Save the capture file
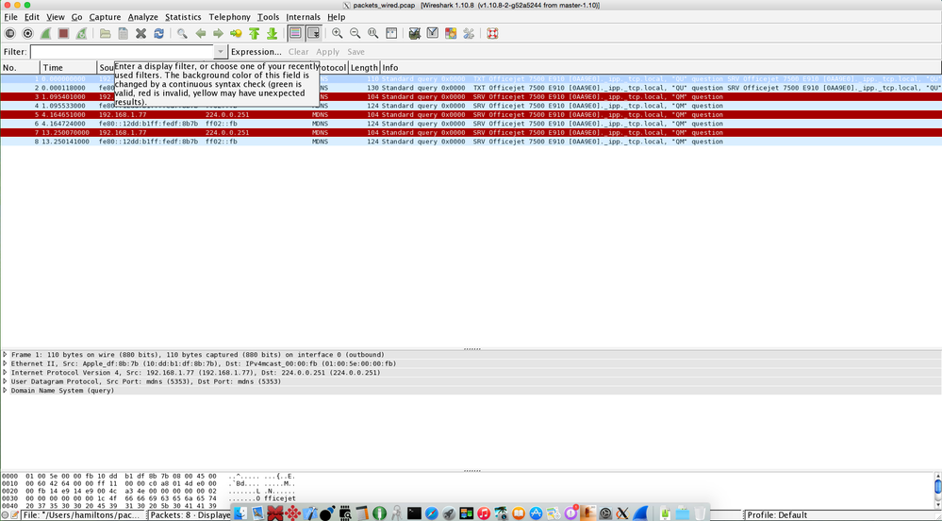 point(124,34)
